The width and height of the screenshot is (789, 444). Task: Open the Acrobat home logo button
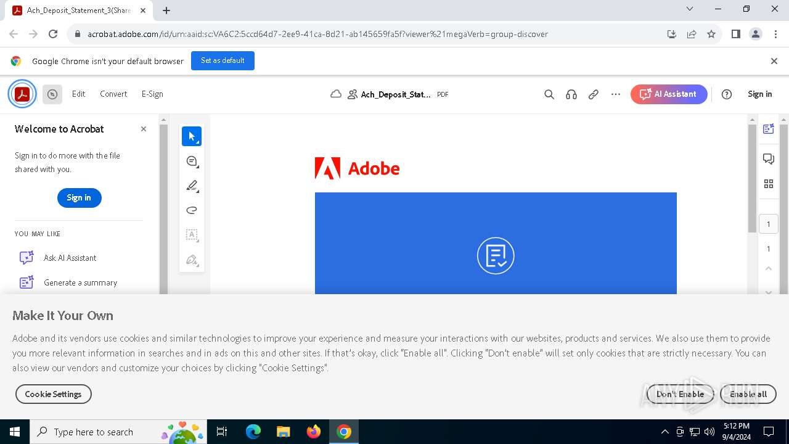pos(22,94)
